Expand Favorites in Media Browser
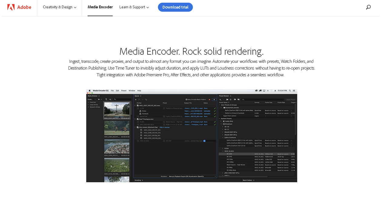Screen dimensions: 386x201 [x=88, y=102]
